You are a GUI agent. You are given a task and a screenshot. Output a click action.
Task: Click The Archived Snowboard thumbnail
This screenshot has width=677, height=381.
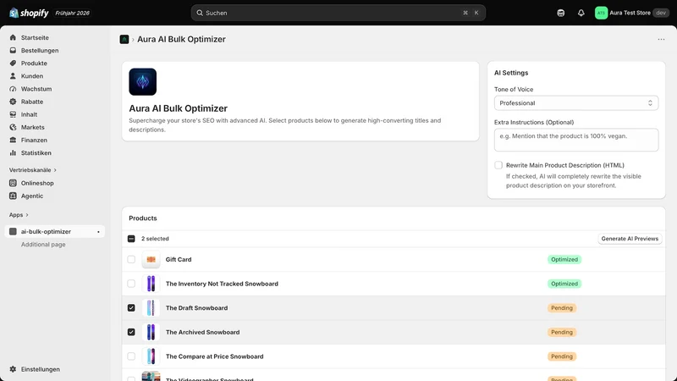151,332
